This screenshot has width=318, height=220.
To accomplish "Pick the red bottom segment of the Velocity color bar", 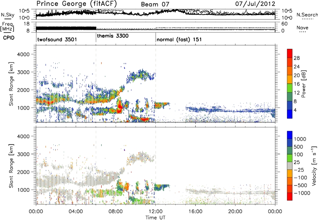I will (x=290, y=197).
